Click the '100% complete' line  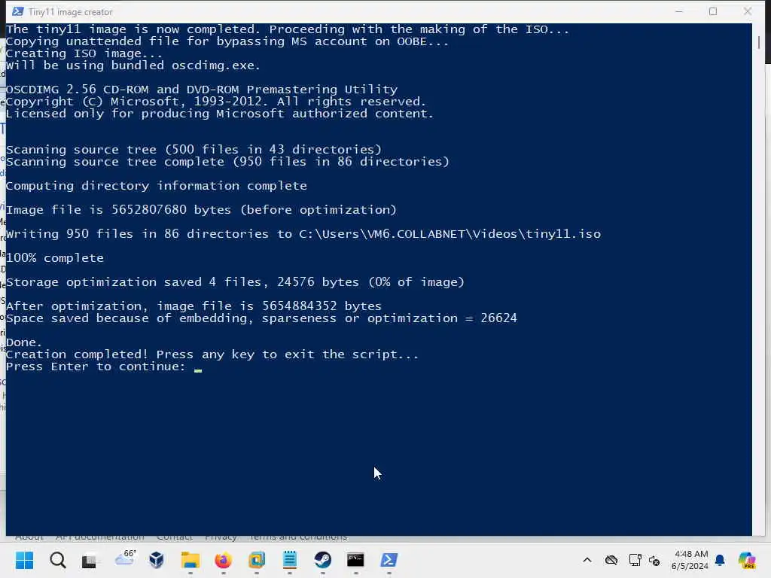(x=54, y=258)
